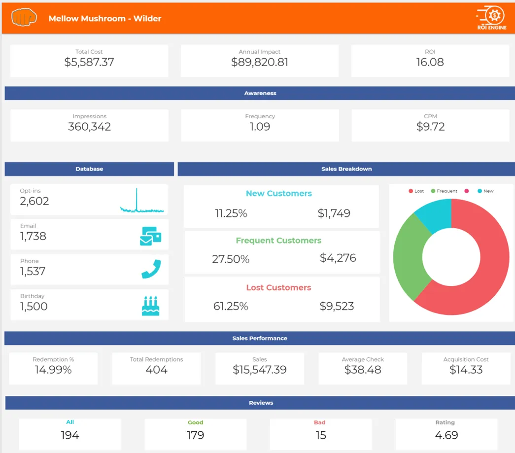Open the Opt-ins sparkline chart
The width and height of the screenshot is (515, 453).
pos(142,201)
